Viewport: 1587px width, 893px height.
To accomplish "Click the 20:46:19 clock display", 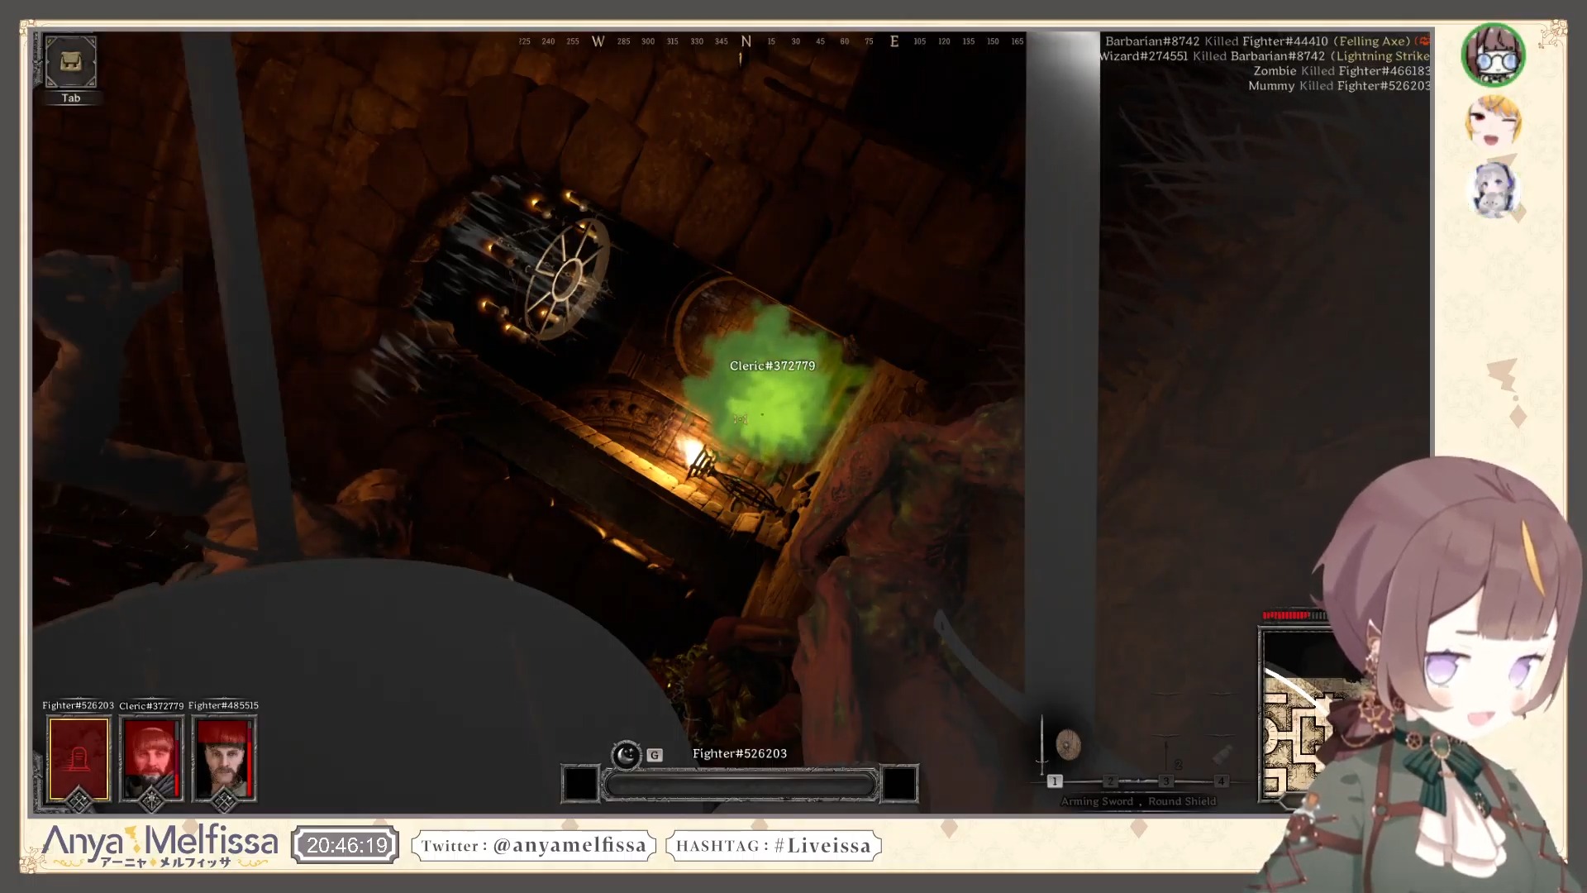I will pos(346,846).
